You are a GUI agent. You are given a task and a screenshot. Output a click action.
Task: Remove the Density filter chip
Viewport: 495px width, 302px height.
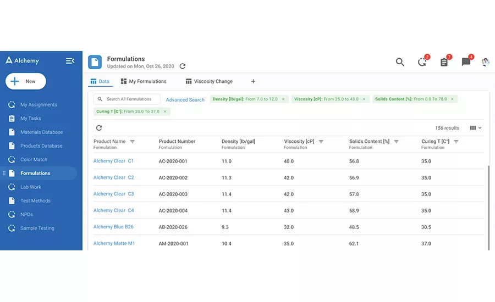click(283, 99)
